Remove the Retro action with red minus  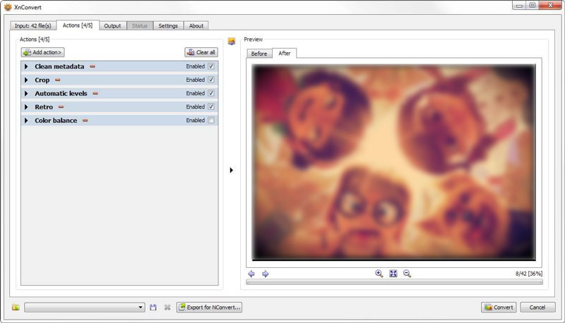coord(61,107)
